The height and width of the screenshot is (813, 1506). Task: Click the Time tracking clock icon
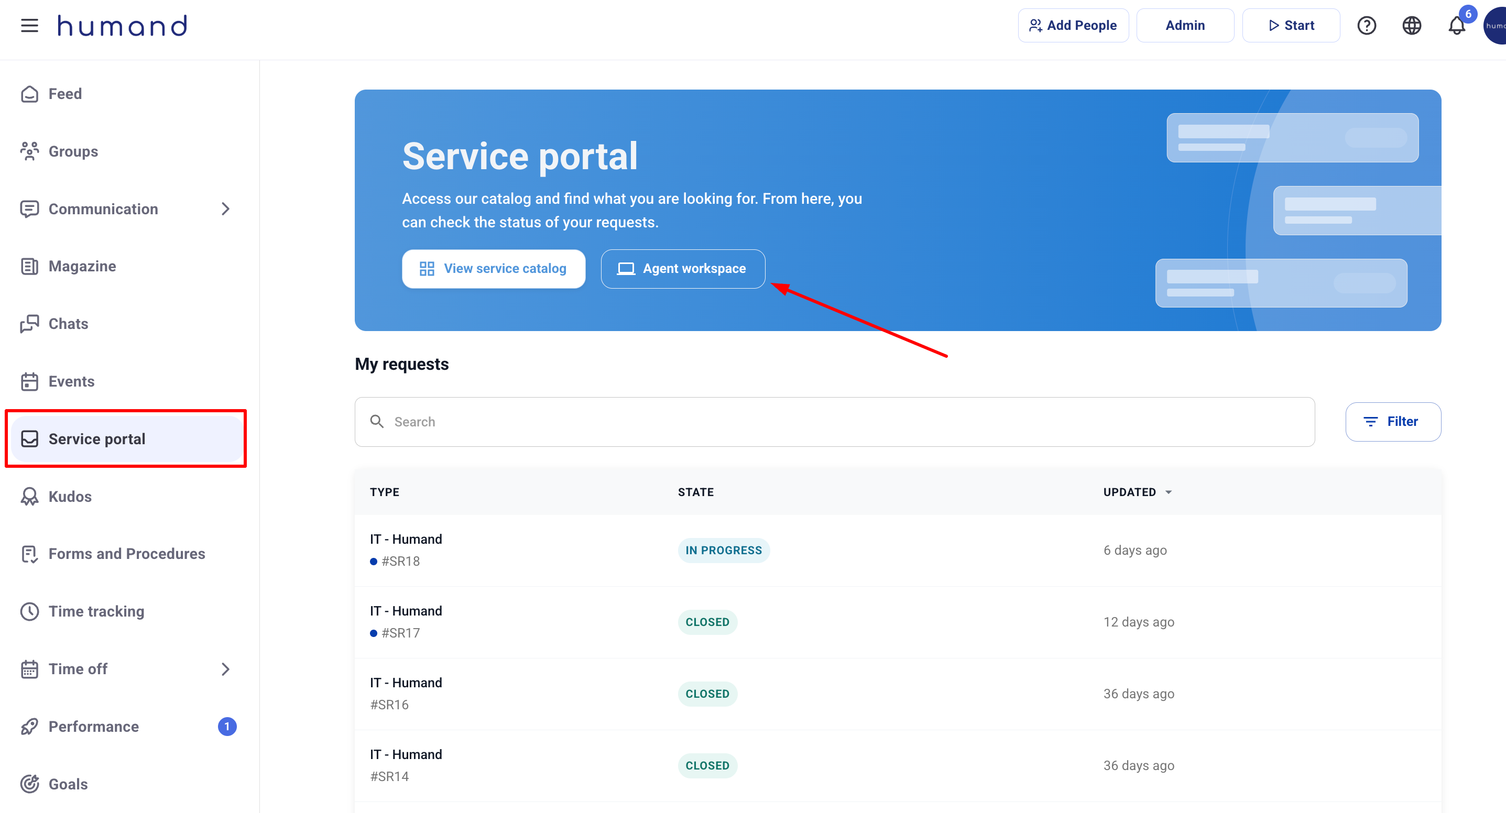(29, 611)
